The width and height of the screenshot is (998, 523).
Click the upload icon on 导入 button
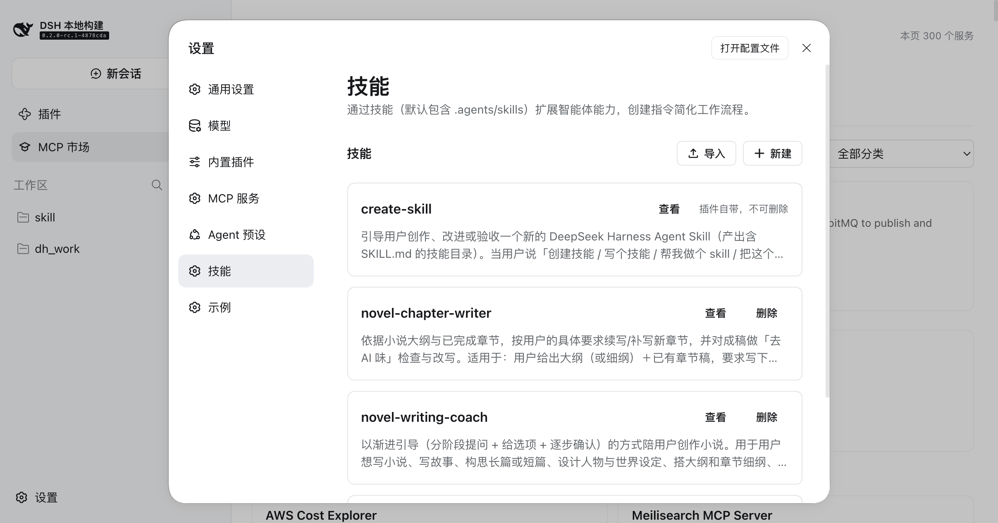pos(693,153)
